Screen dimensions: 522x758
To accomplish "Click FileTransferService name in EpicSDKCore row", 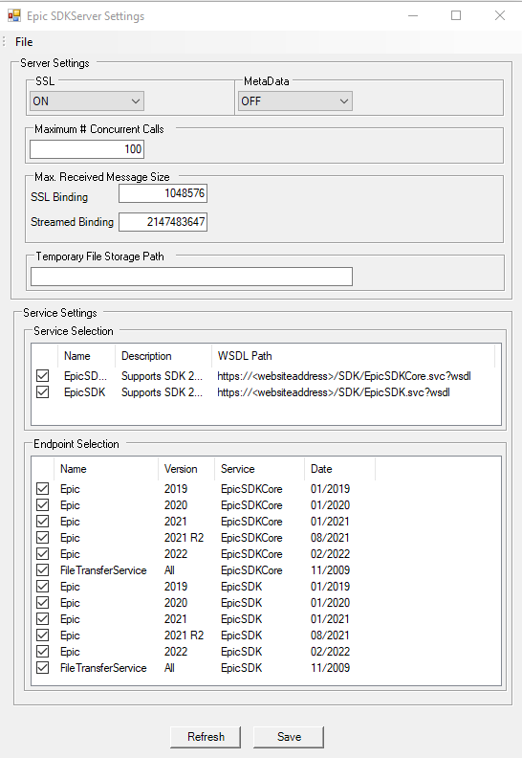I will click(x=103, y=570).
